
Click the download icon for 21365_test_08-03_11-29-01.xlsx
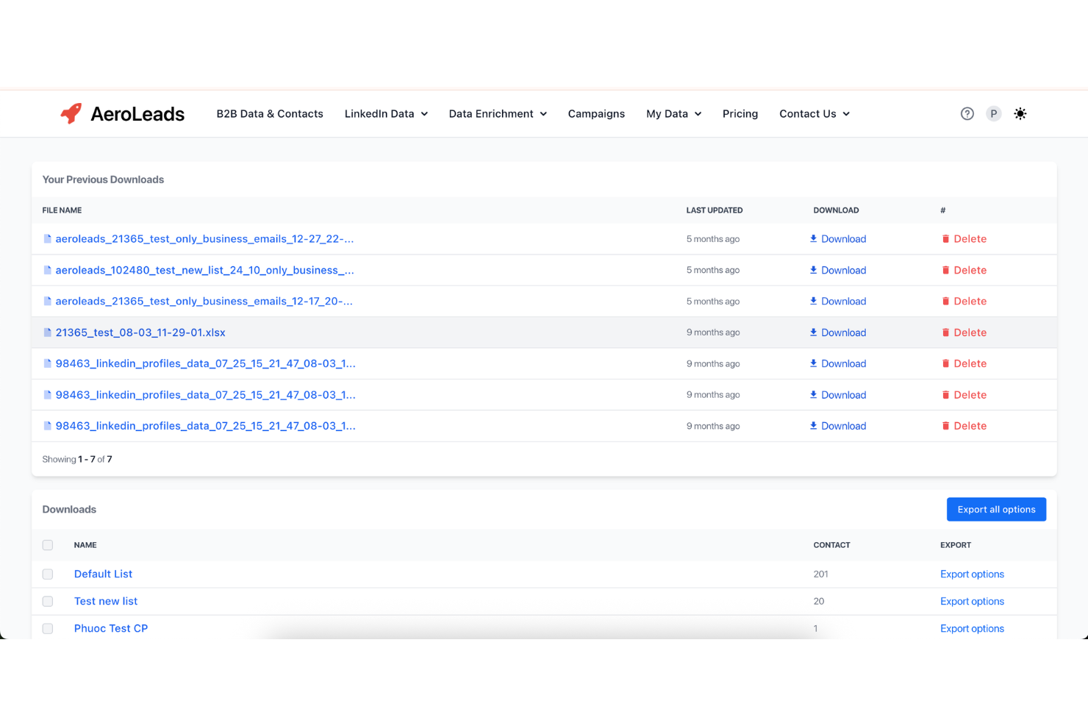(x=813, y=332)
